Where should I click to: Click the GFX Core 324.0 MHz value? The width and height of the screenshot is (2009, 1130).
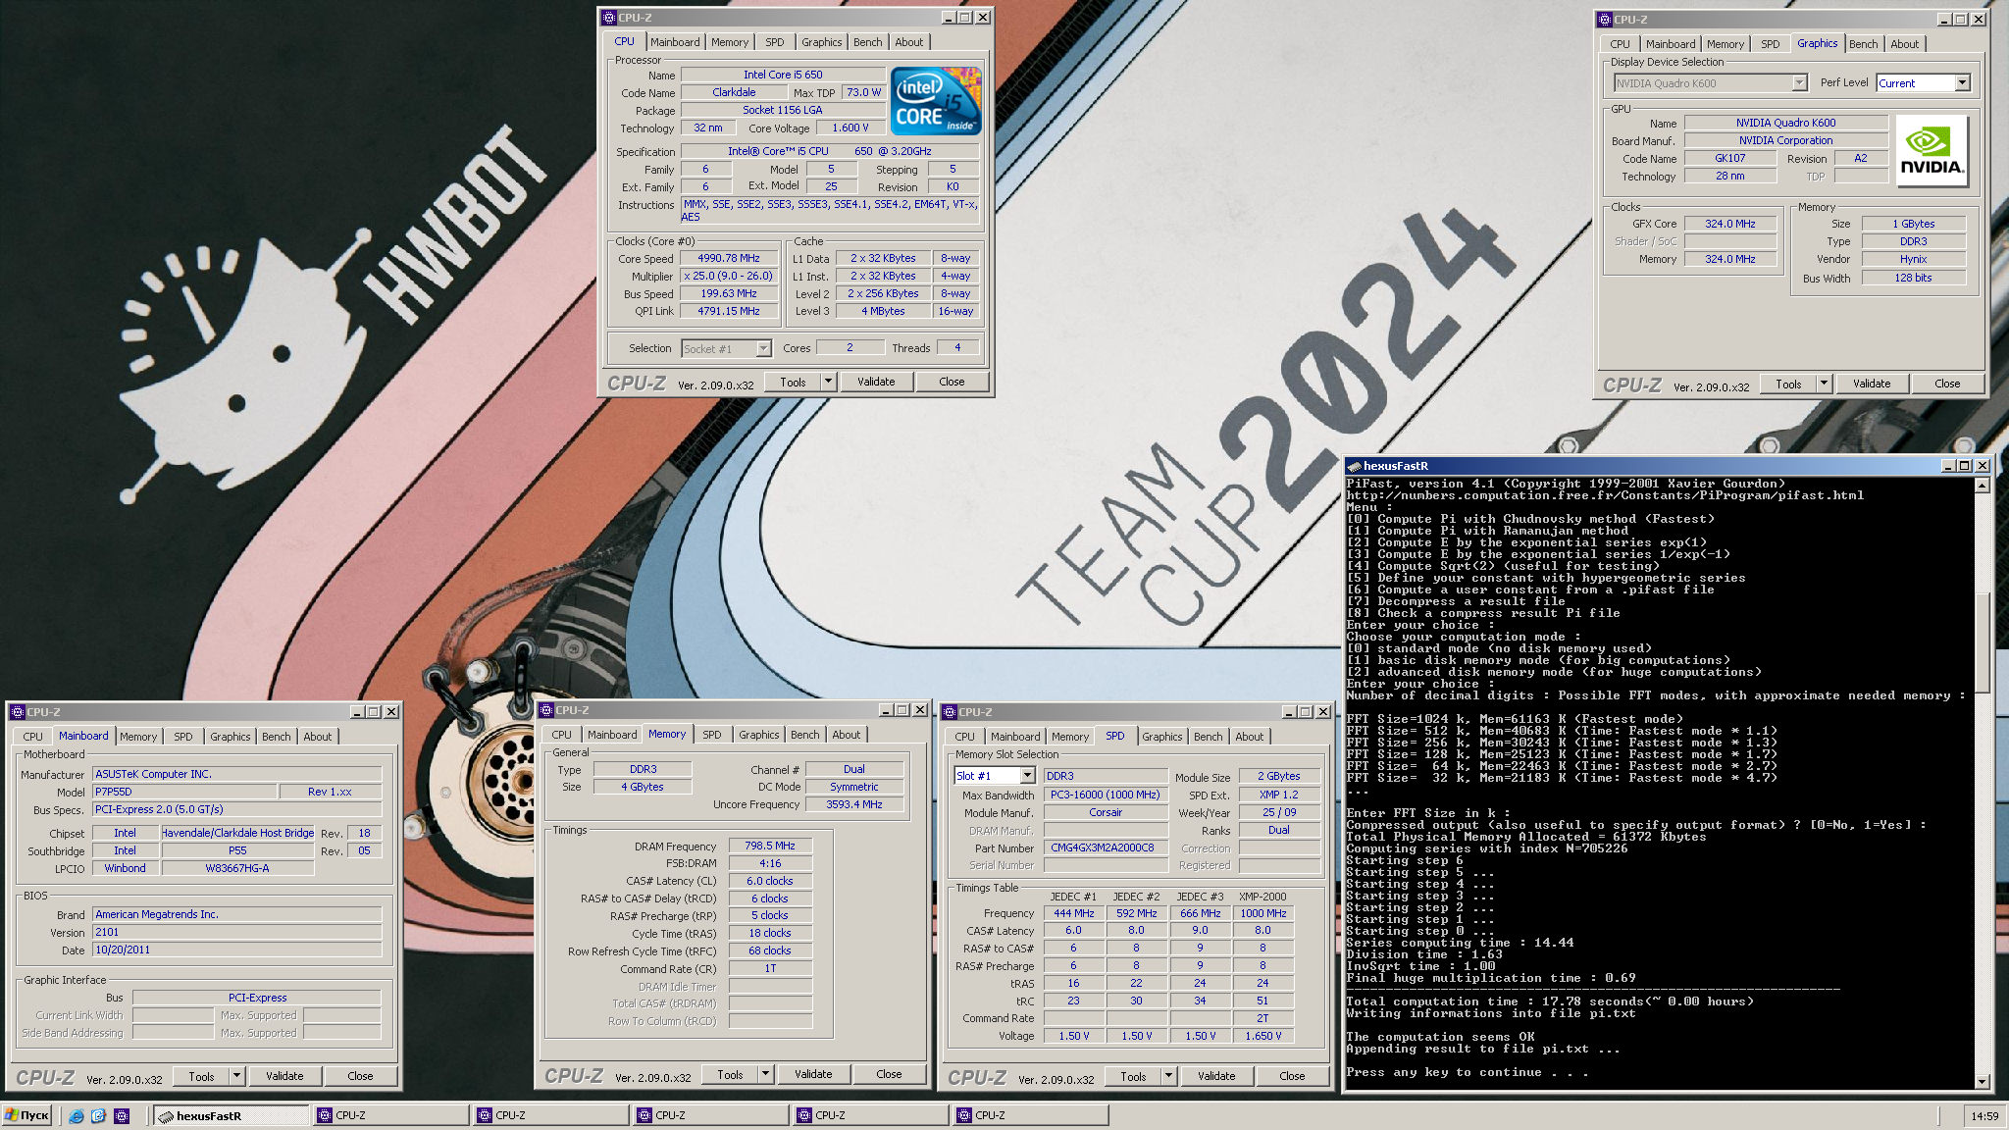click(1730, 224)
